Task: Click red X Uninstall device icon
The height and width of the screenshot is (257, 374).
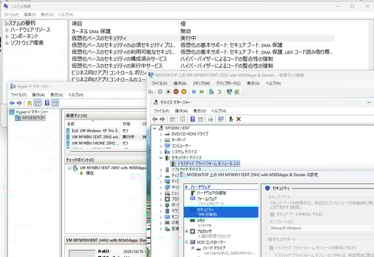Action: pyautogui.click(x=239, y=119)
